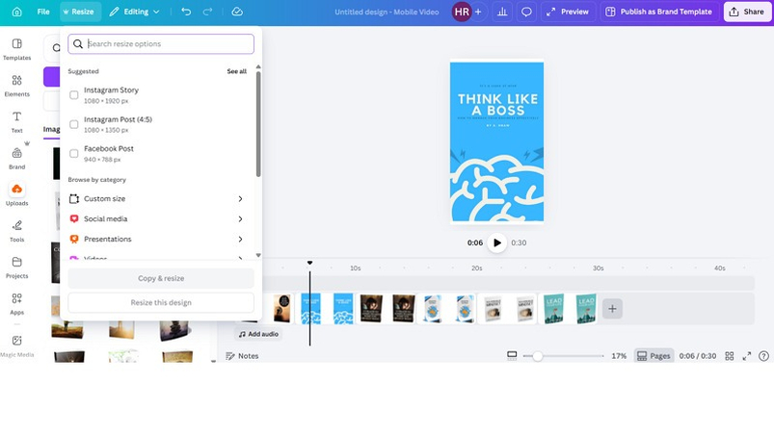Expand the Presentations category

point(157,239)
